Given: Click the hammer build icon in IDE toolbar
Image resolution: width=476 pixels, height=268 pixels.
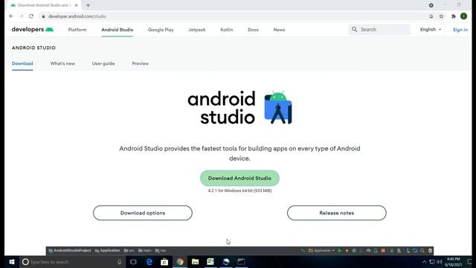Looking at the screenshot, I should [x=303, y=251].
